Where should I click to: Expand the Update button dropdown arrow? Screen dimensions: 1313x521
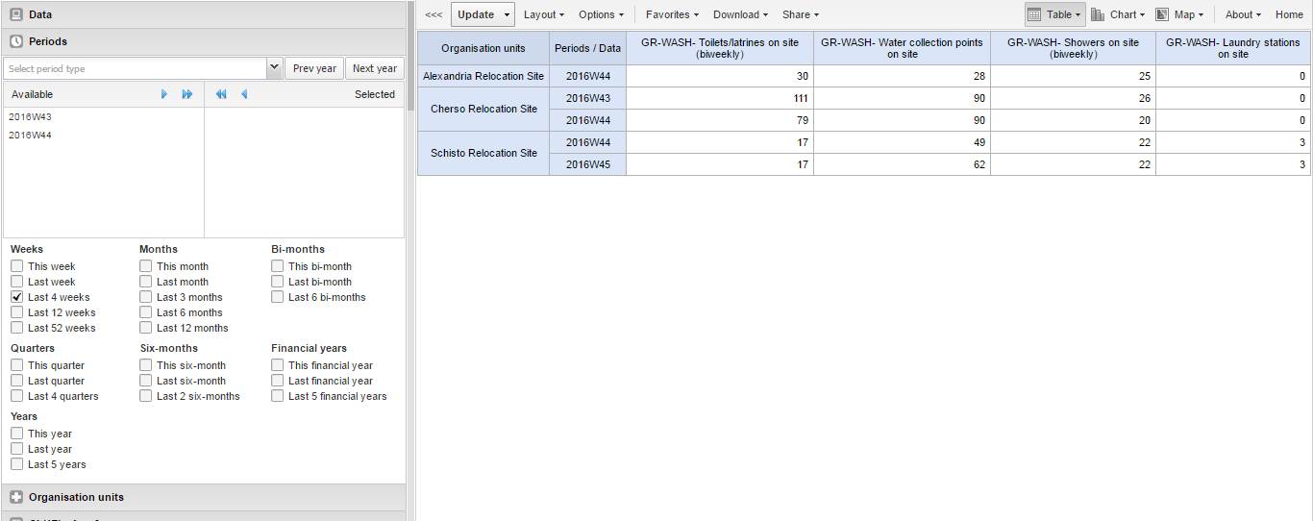(507, 14)
